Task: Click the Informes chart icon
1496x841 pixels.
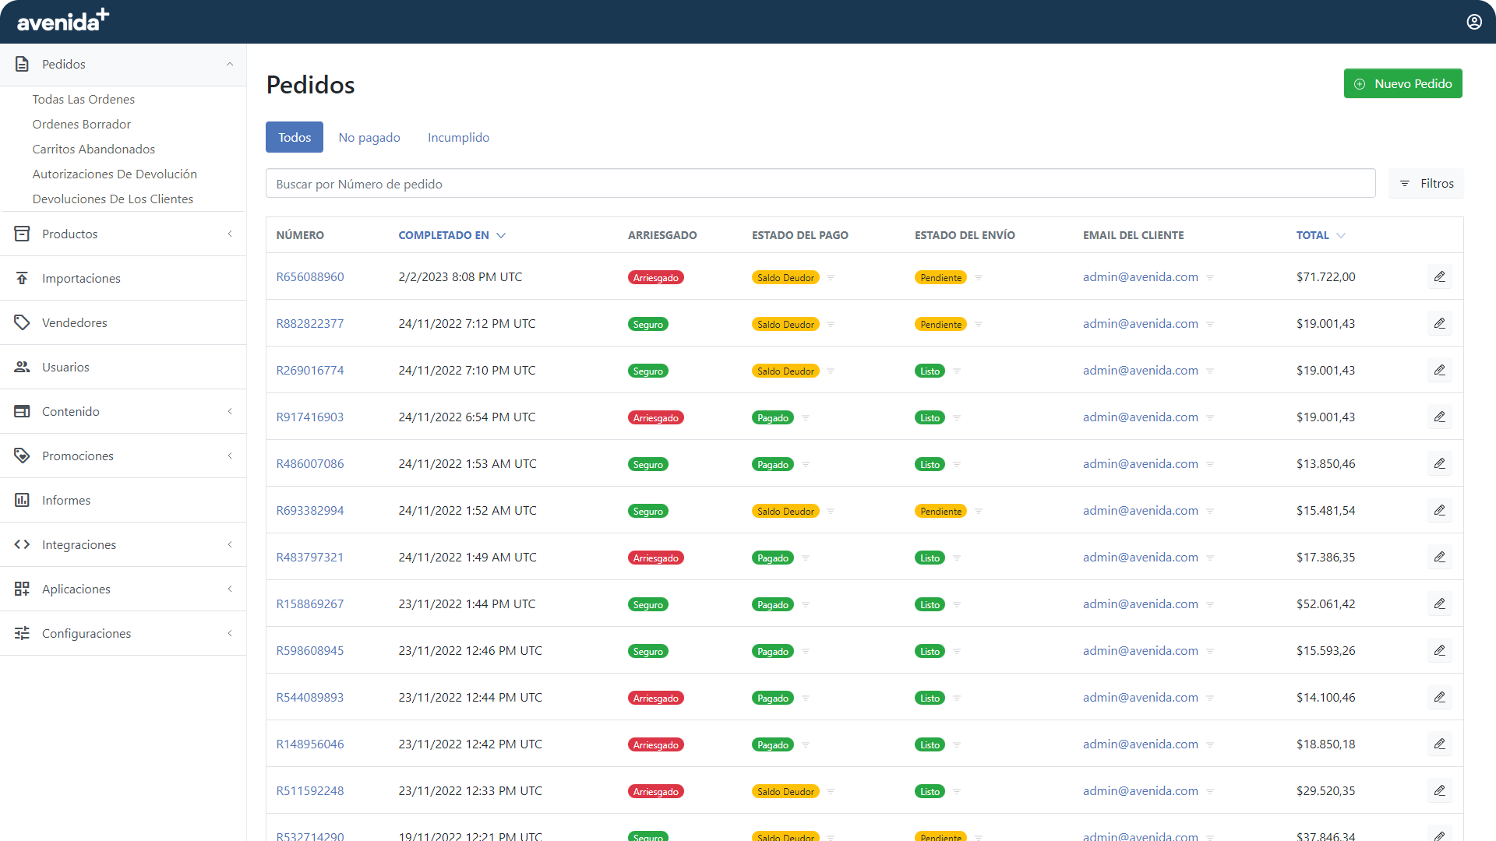Action: (22, 500)
